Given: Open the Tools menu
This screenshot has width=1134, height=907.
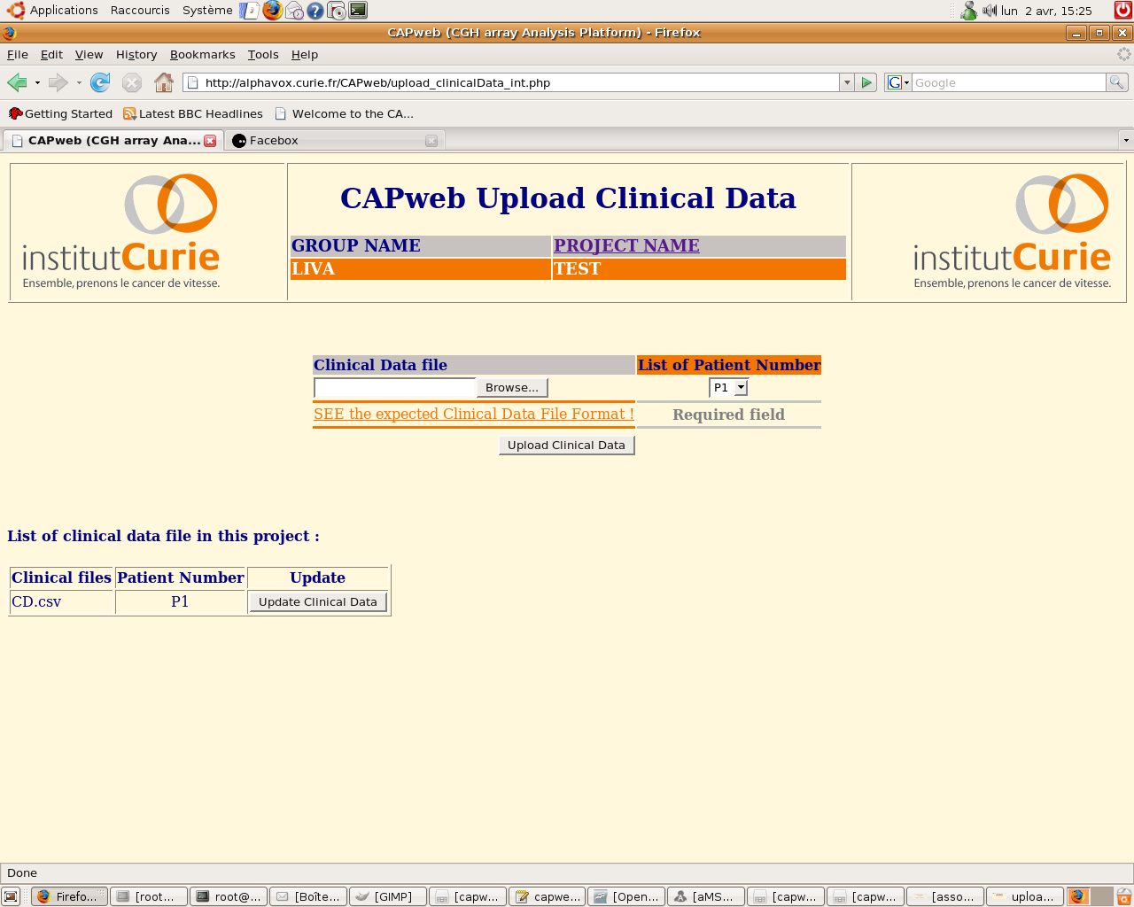Looking at the screenshot, I should coord(263,55).
